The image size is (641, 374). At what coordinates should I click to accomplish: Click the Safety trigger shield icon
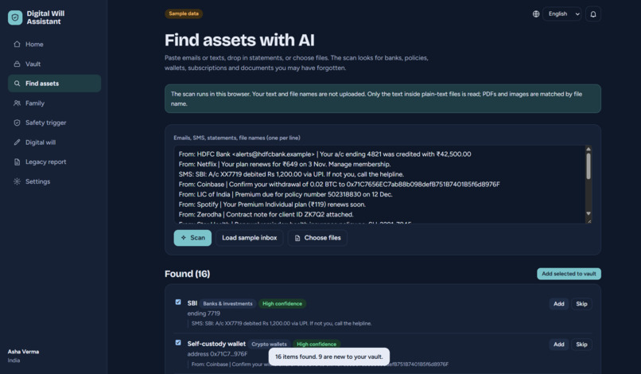click(x=17, y=123)
